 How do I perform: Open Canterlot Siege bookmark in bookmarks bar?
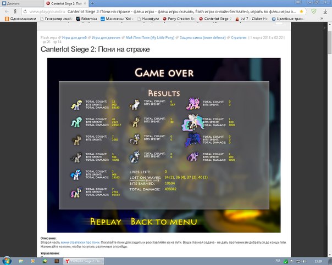point(215,19)
